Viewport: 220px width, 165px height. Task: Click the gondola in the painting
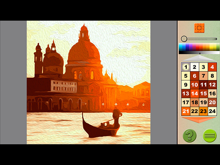(102, 128)
